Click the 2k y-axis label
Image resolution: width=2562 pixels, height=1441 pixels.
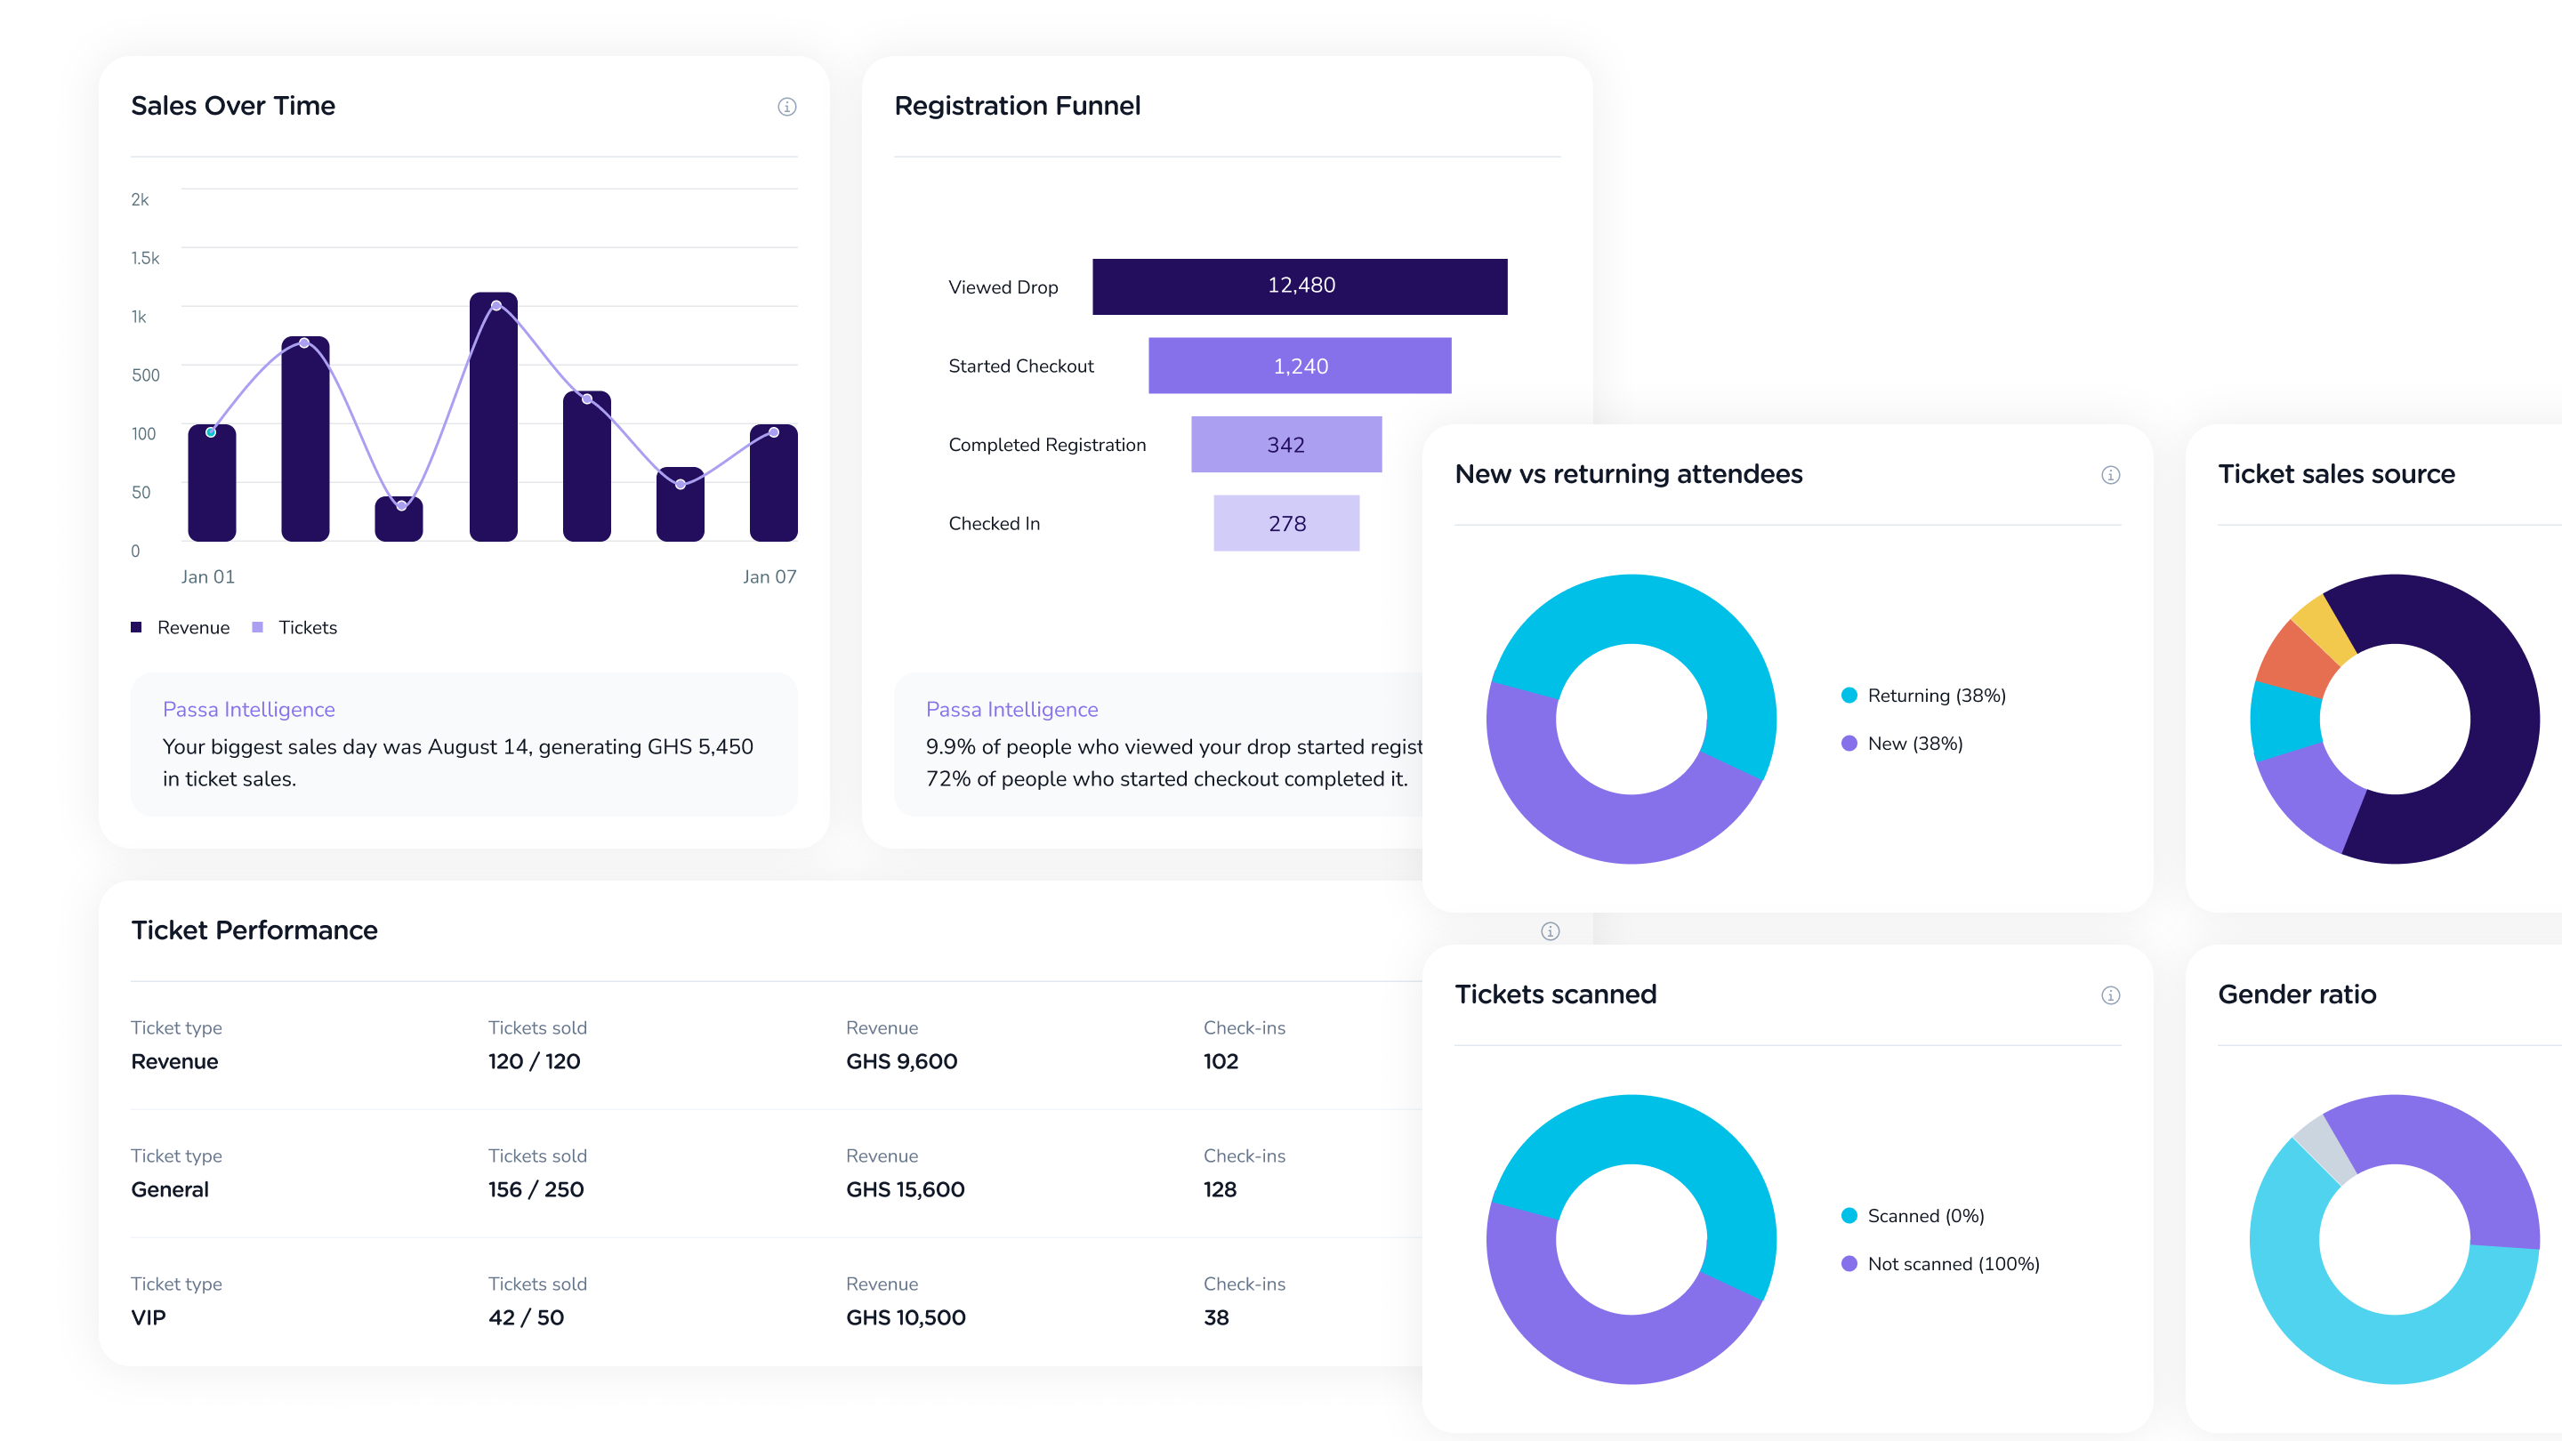[x=141, y=200]
